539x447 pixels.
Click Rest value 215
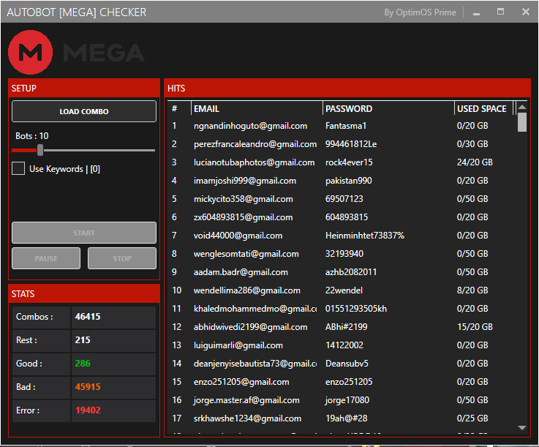click(83, 339)
